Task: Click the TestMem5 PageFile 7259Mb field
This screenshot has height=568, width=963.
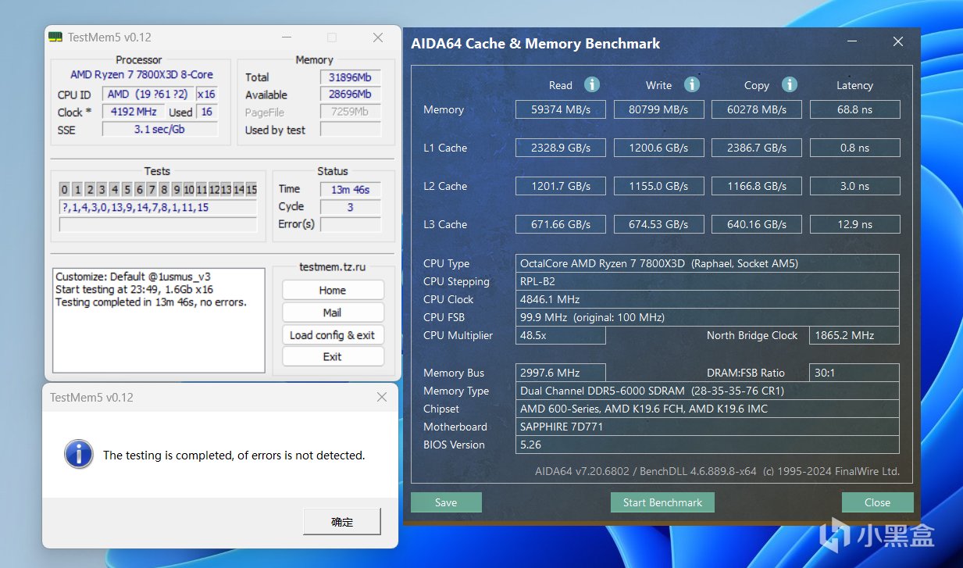Action: pos(351,112)
